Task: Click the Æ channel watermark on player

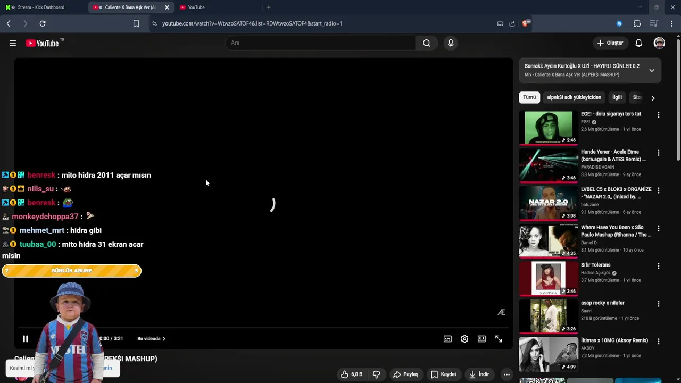Action: [501, 312]
